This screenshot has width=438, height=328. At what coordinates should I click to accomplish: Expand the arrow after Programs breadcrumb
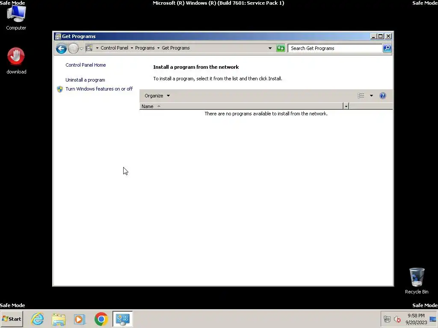click(x=158, y=48)
